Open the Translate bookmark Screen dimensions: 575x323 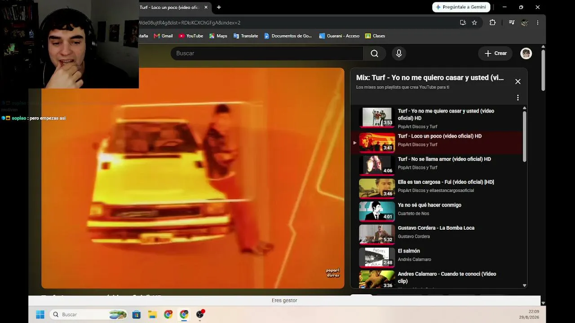coord(246,36)
